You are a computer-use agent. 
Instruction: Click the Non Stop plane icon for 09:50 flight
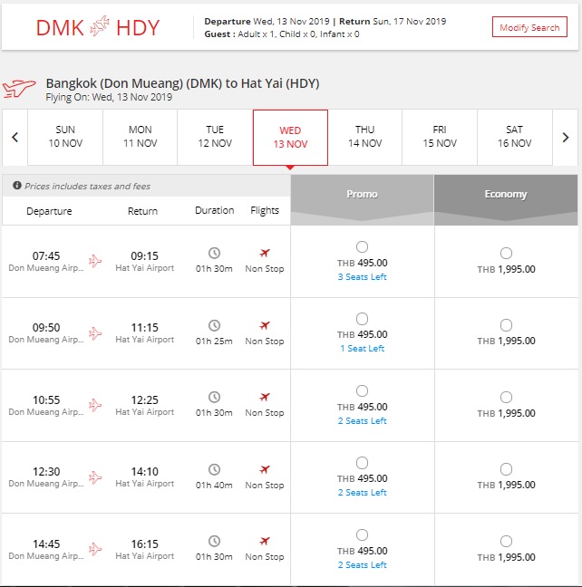(265, 325)
